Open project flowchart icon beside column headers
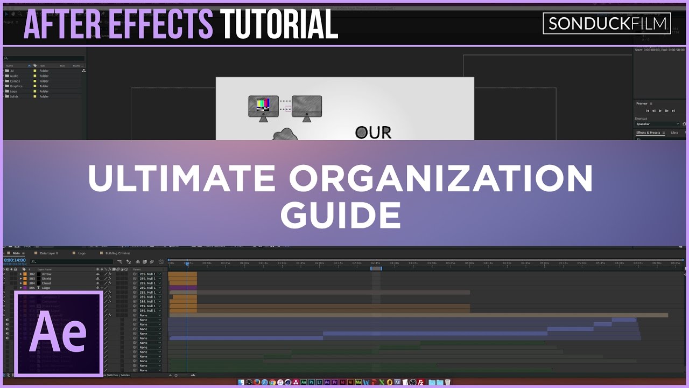The image size is (689, 388). 83,71
